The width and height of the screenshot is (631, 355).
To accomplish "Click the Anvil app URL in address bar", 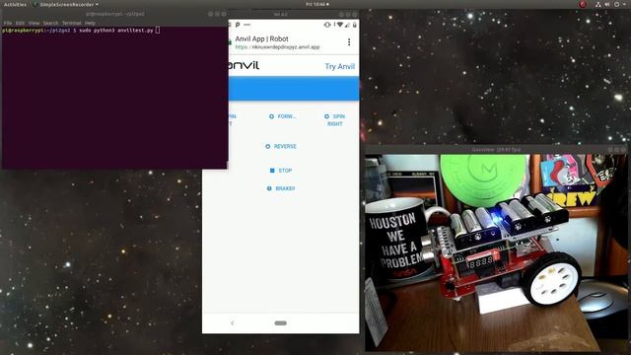I will (x=278, y=47).
